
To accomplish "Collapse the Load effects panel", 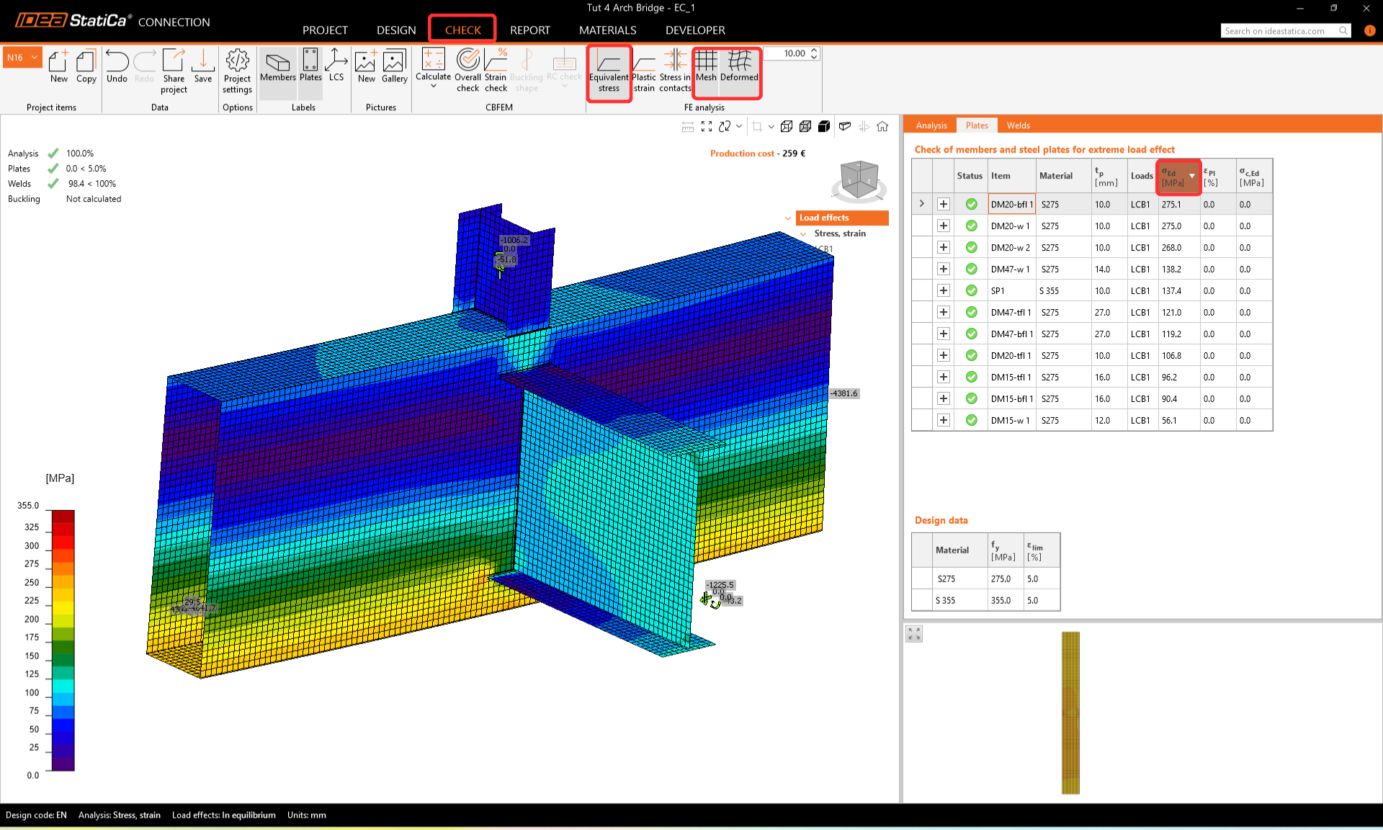I will [x=788, y=218].
